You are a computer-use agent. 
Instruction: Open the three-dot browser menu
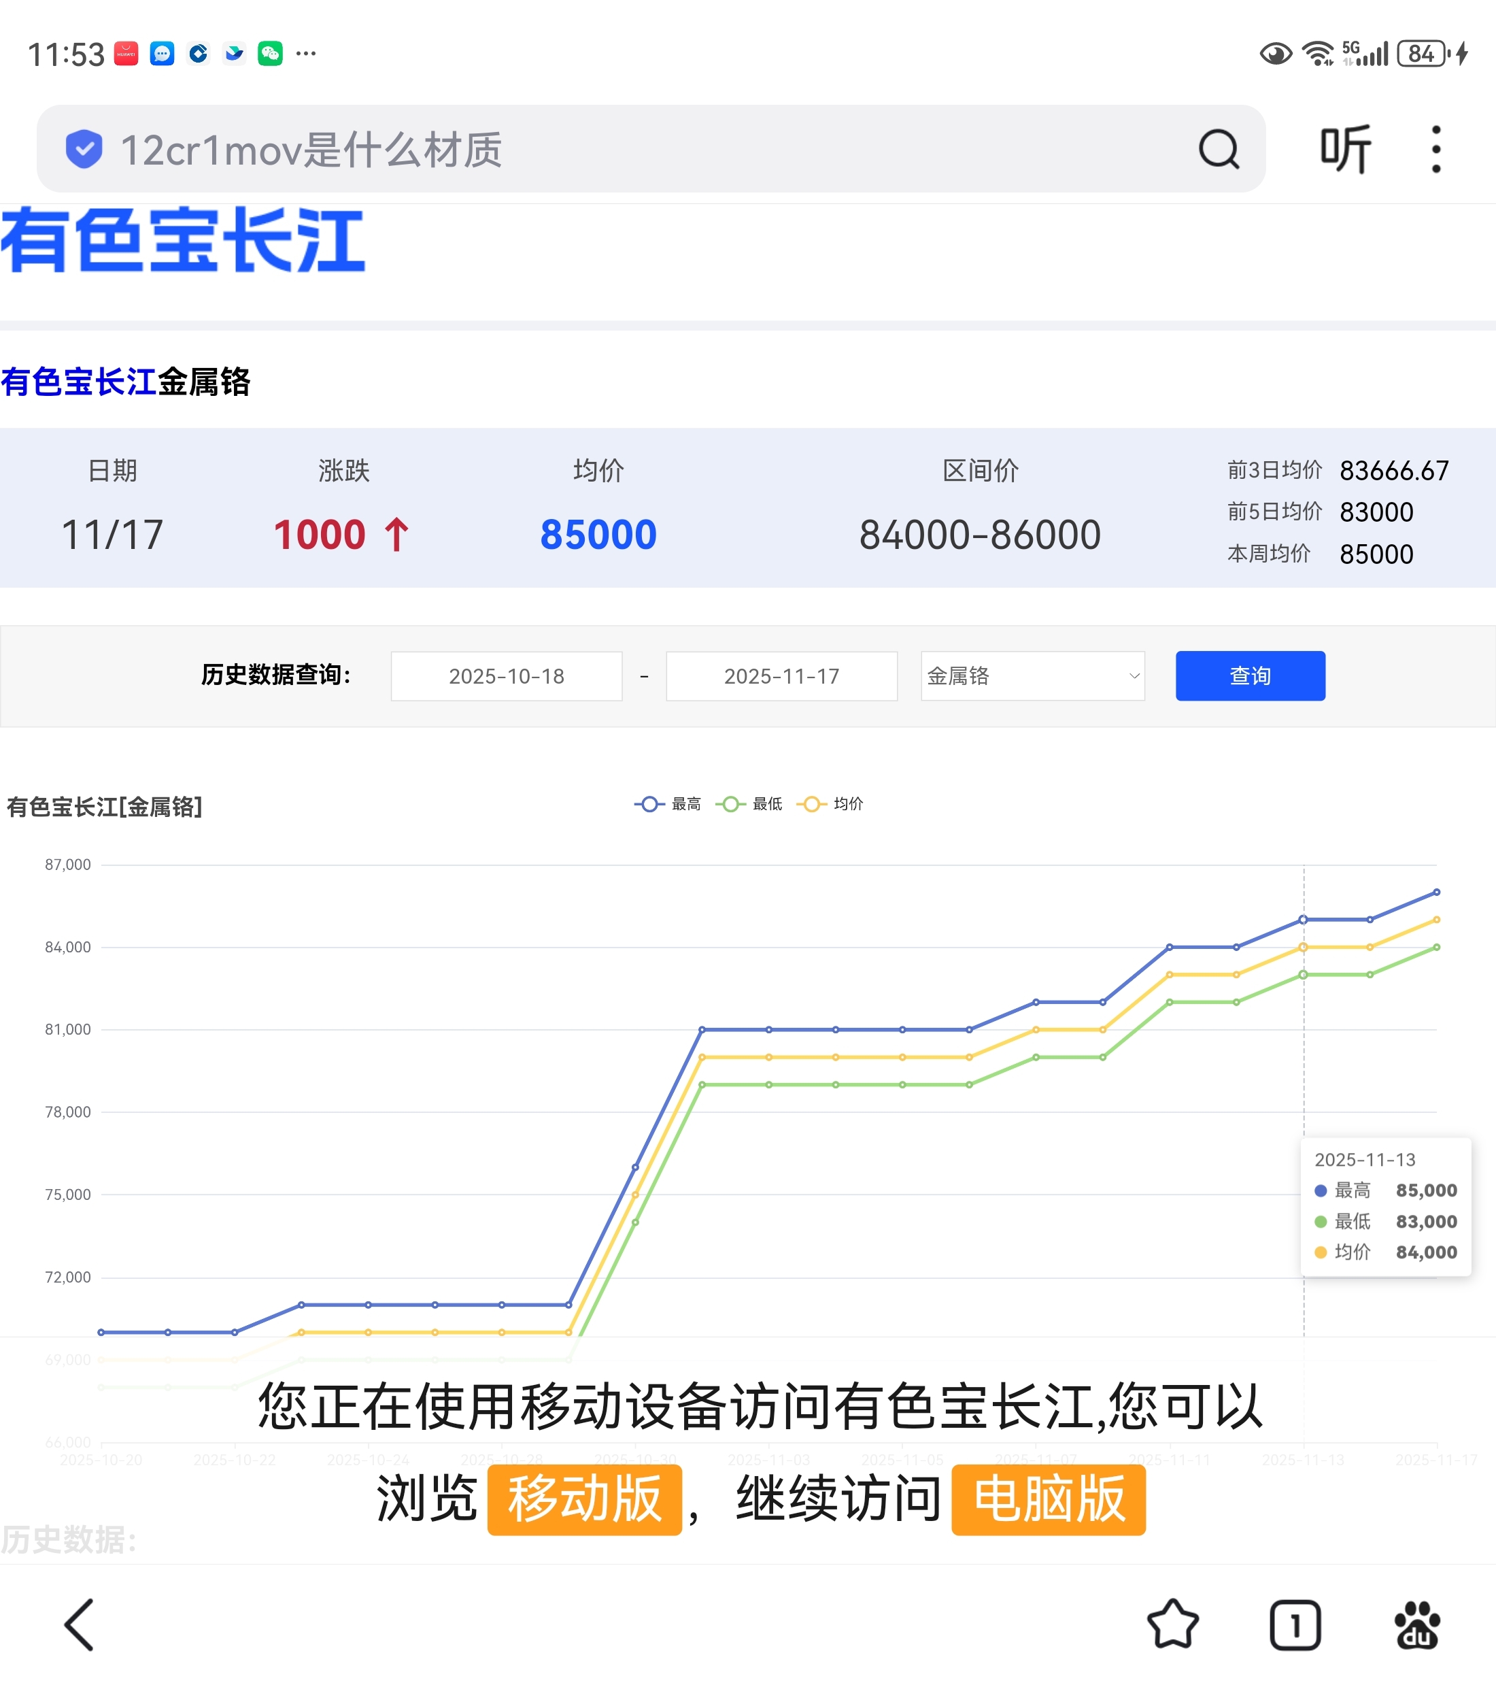click(x=1435, y=150)
